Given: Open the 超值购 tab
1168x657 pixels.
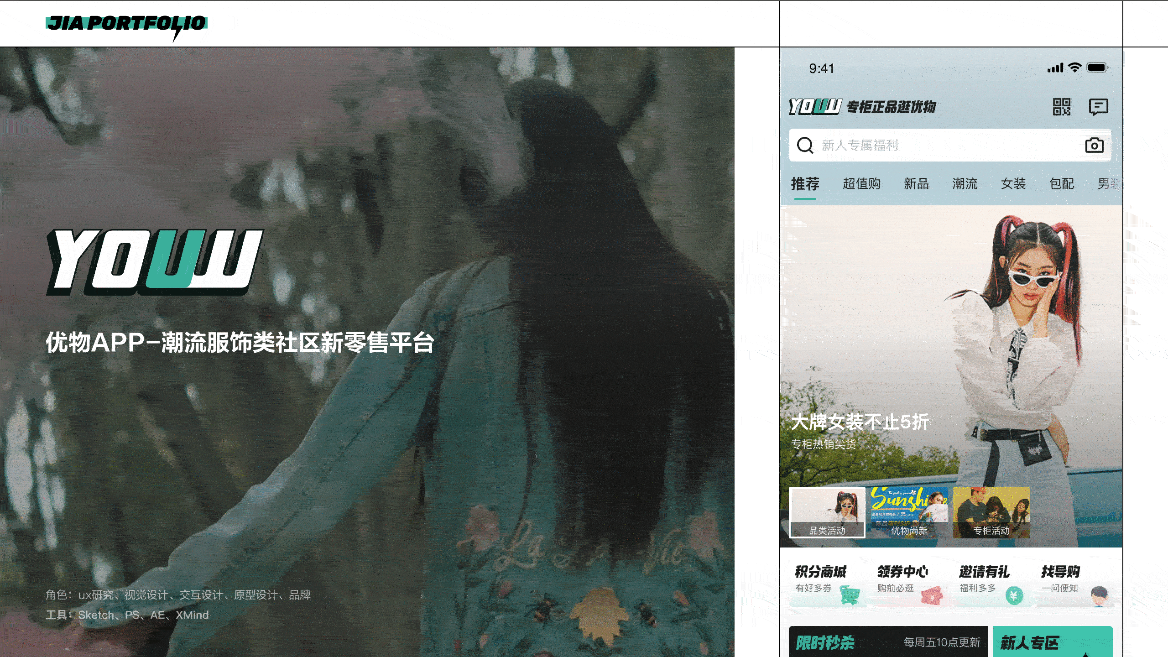Looking at the screenshot, I should point(862,183).
